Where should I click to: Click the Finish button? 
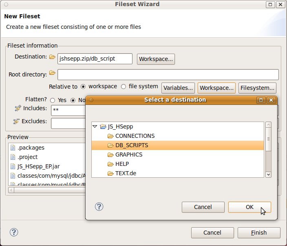259,233
